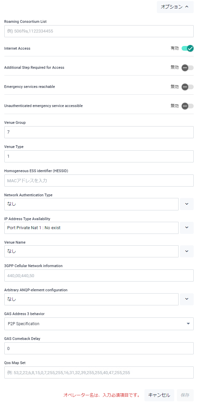
Task: Click the GAS Comeback Delay field
Action: [x=99, y=348]
